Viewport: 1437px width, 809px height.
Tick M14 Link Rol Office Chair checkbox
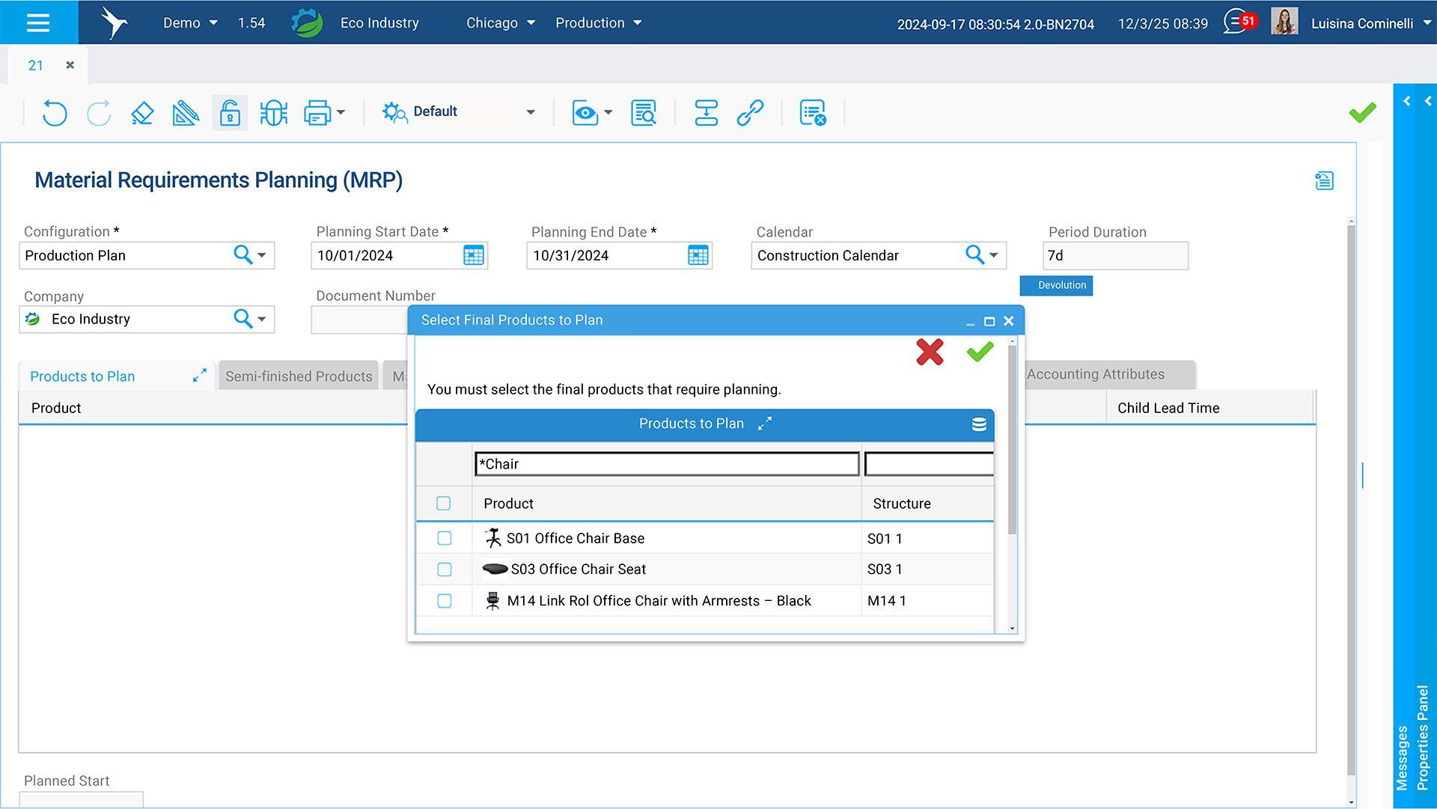pos(445,601)
